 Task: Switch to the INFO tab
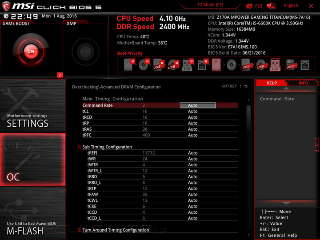[x=303, y=83]
